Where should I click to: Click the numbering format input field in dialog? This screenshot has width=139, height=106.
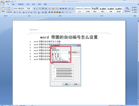(x=75, y=56)
